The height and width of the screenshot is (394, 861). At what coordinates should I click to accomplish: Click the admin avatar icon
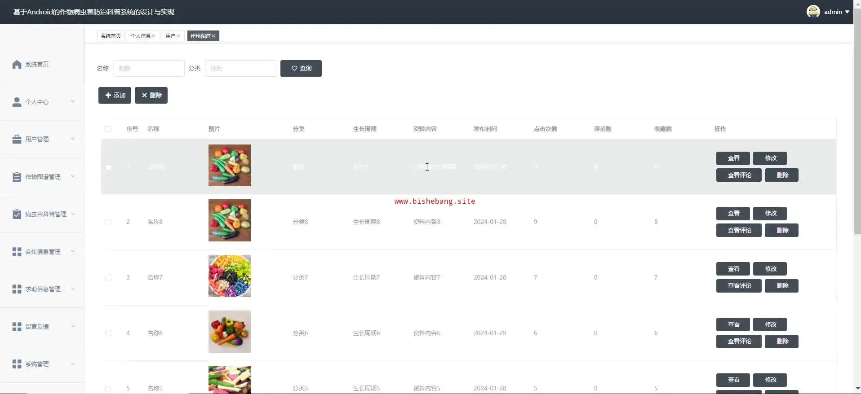[813, 12]
